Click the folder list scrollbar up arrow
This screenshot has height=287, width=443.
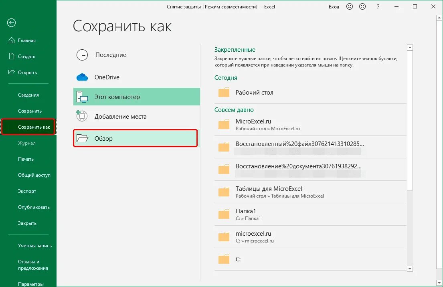[410, 48]
